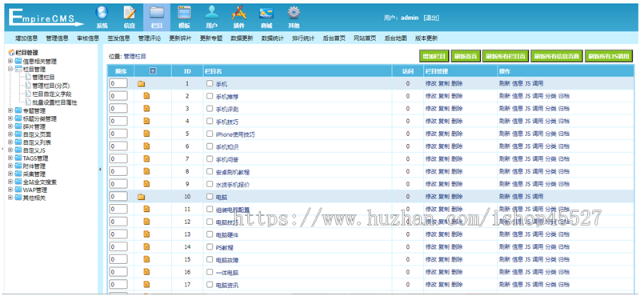Click the 刷新所有栏目页 button
The width and height of the screenshot is (640, 296).
coord(506,56)
